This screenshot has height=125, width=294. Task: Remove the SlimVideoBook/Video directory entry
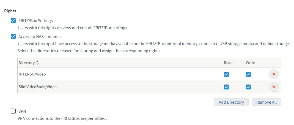tap(274, 87)
